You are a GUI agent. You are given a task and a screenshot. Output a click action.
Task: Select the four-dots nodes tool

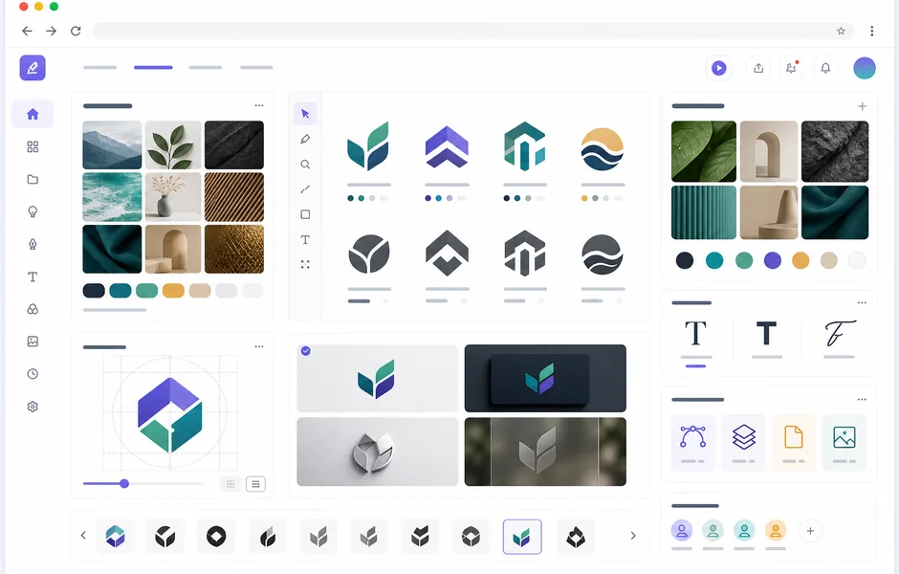click(x=305, y=264)
